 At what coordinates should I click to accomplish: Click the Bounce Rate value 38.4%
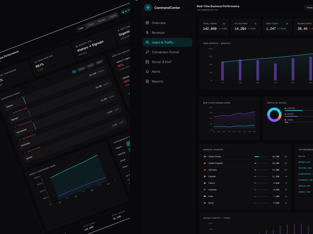point(302,29)
